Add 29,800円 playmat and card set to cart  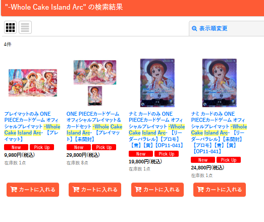[95, 190]
